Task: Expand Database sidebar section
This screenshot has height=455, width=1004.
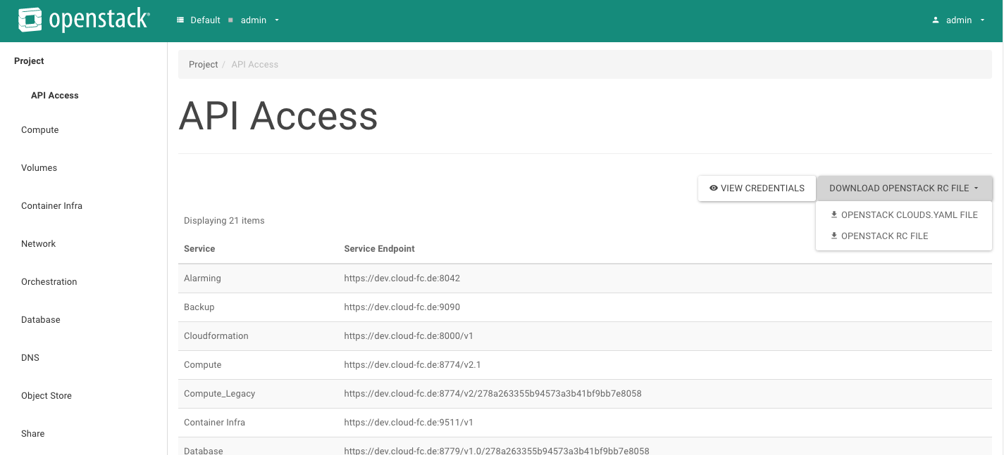Action: pyautogui.click(x=41, y=320)
